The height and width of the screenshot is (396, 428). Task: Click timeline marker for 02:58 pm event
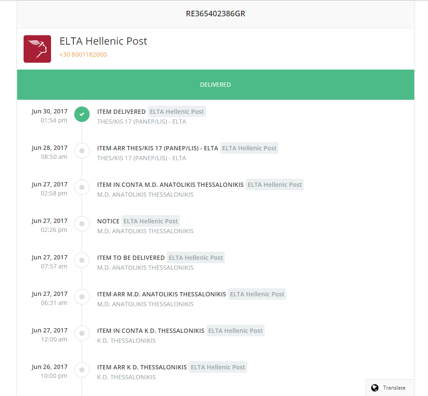click(x=81, y=187)
